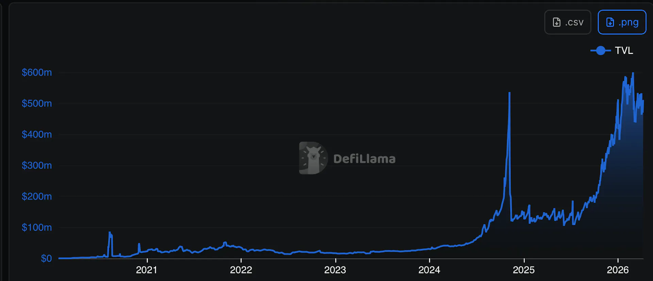Export the chart as .png

[x=622, y=22]
